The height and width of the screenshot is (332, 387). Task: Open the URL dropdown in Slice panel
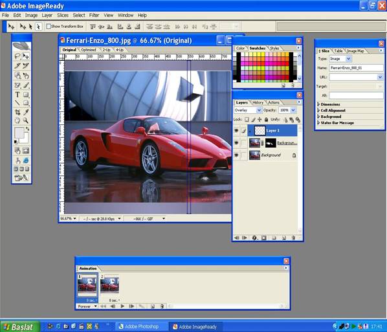coord(380,77)
